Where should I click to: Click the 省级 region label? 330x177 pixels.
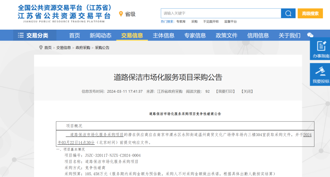coord(130,14)
